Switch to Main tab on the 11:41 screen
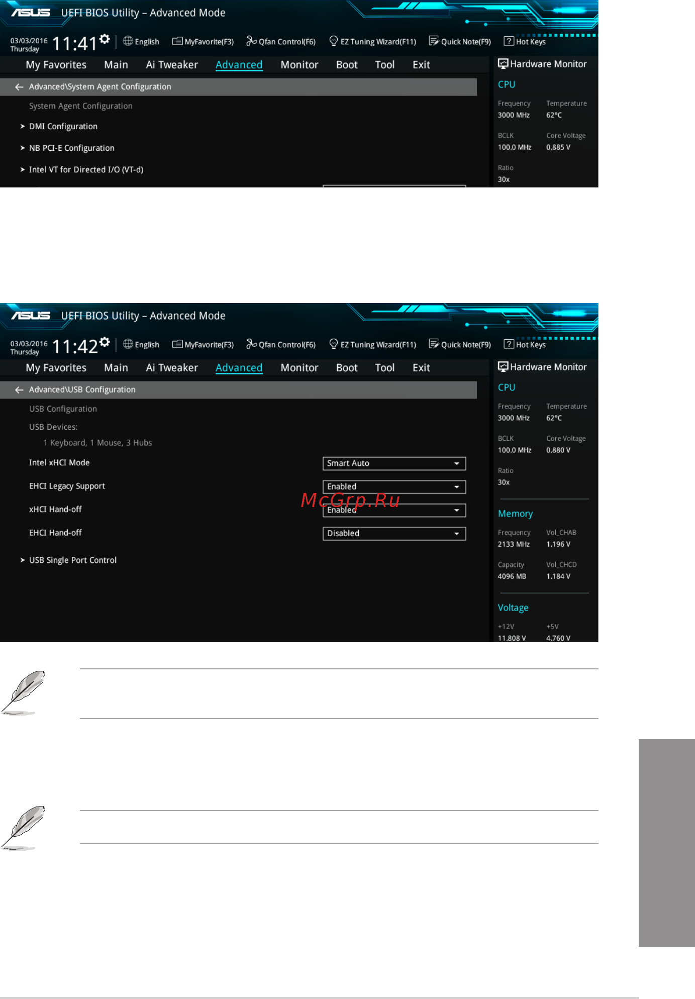Image resolution: width=695 pixels, height=999 pixels. (116, 65)
